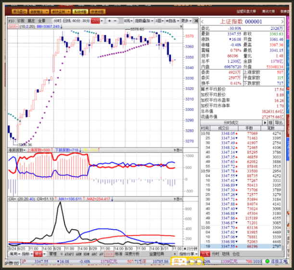Open +自选 watchlist dropdown
This screenshot has height=270, width=294.
pos(172,21)
